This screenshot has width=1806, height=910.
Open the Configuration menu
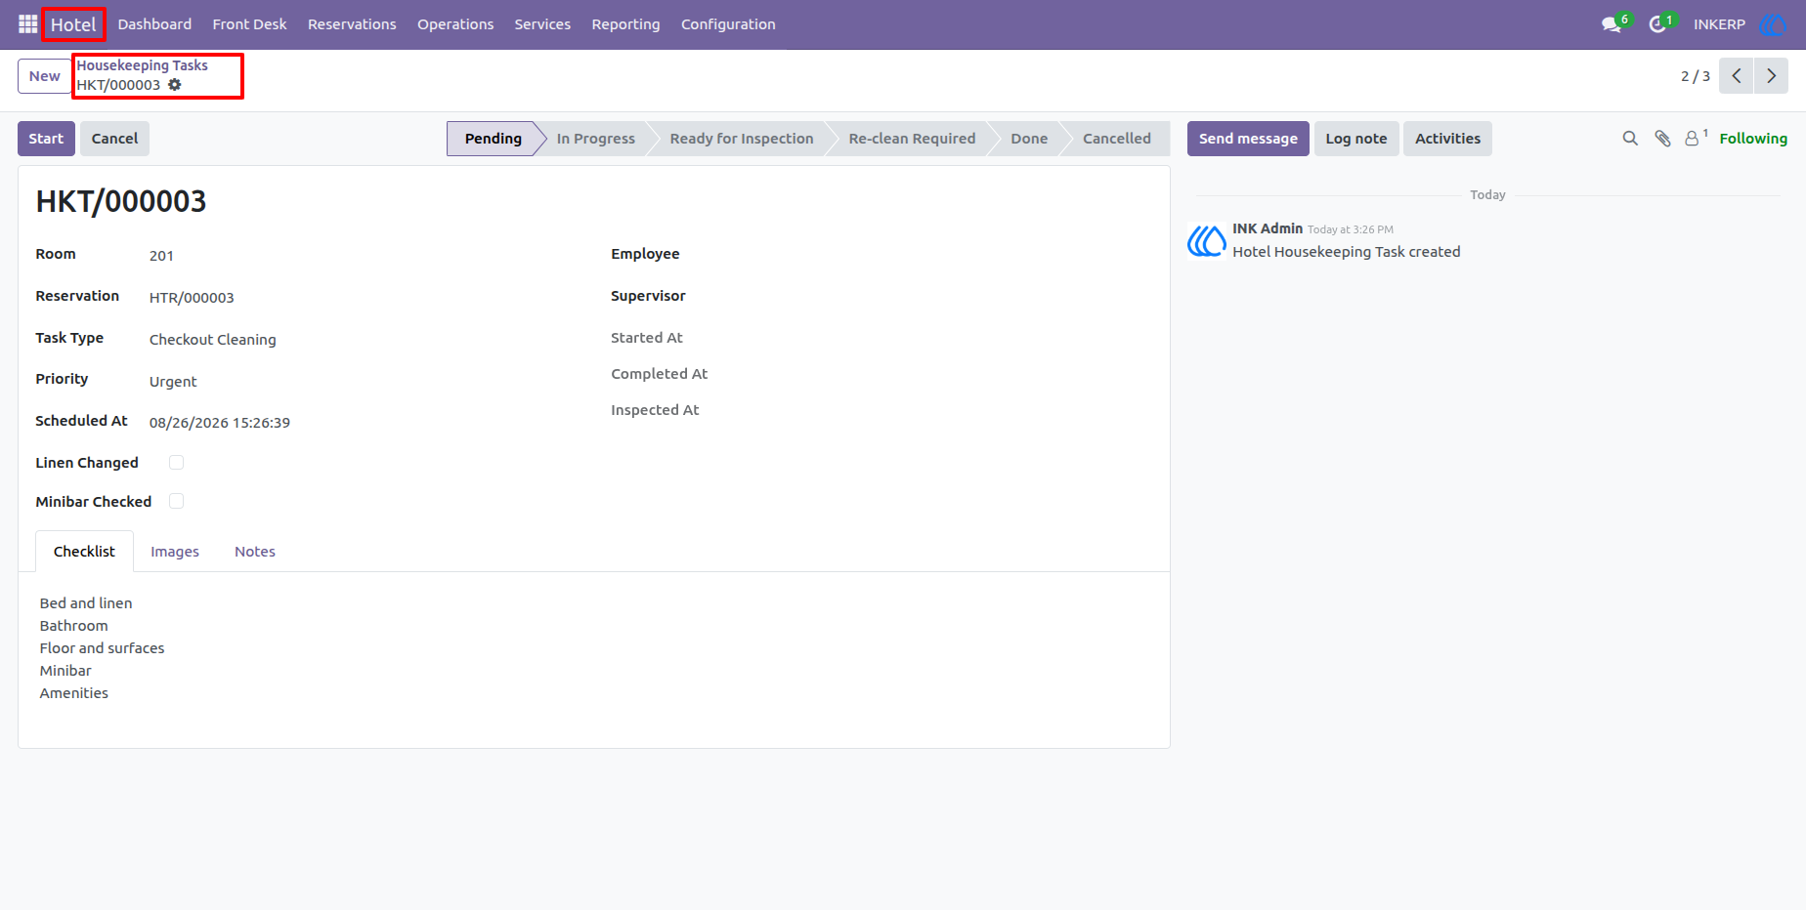point(728,24)
